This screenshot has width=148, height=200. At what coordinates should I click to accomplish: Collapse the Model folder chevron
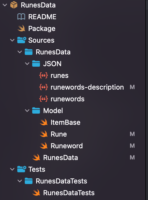(x=27, y=111)
